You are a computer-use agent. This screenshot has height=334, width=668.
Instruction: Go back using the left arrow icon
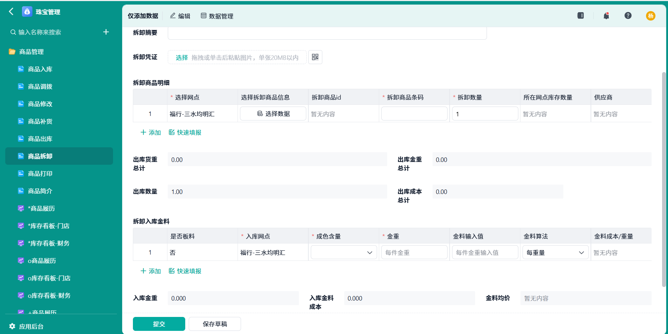click(11, 11)
